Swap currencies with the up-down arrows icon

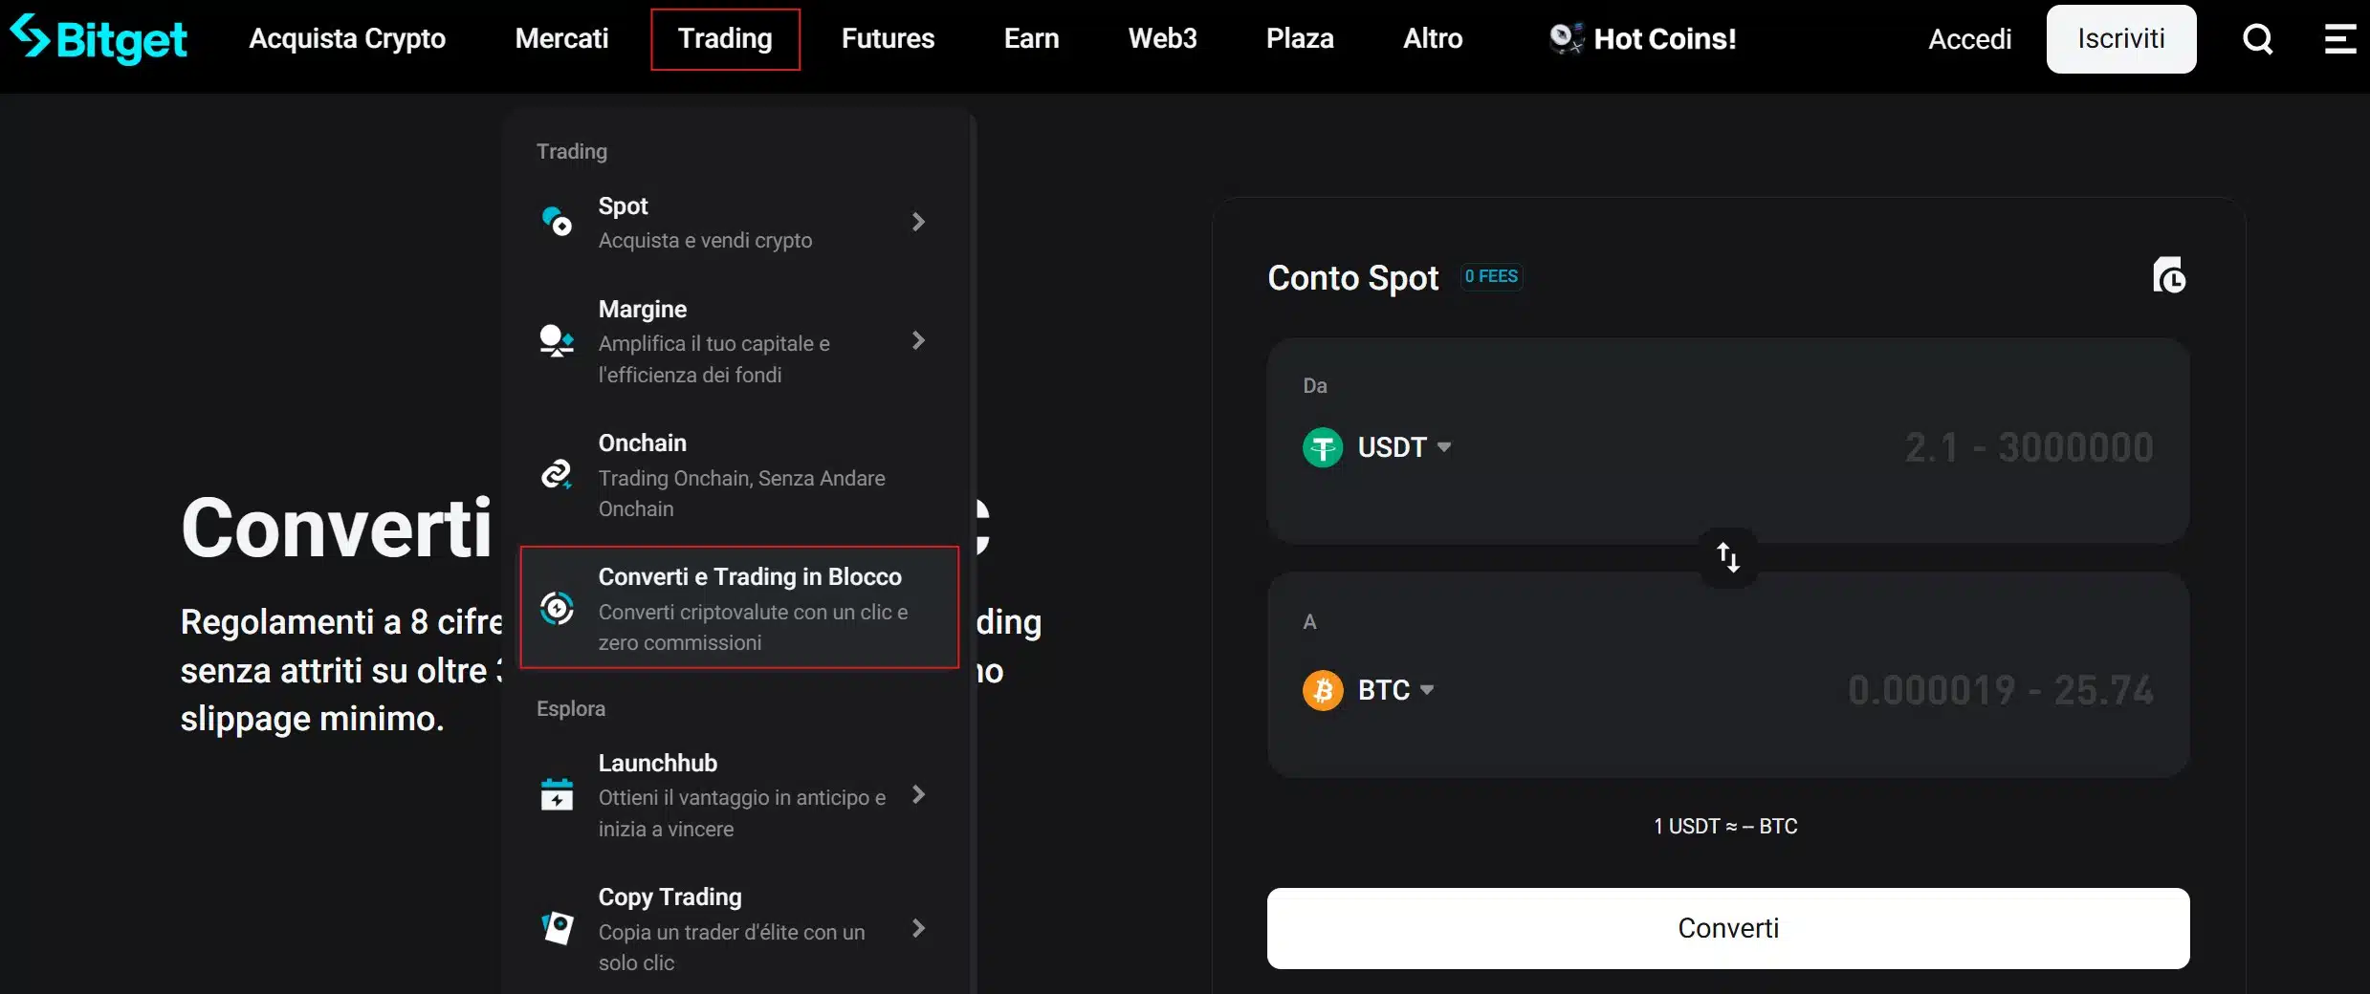coord(1727,557)
